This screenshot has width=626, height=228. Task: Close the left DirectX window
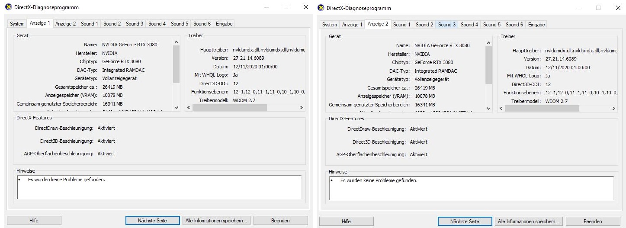pyautogui.click(x=306, y=7)
